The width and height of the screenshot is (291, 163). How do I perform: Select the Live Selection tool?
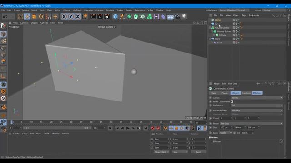point(20,17)
